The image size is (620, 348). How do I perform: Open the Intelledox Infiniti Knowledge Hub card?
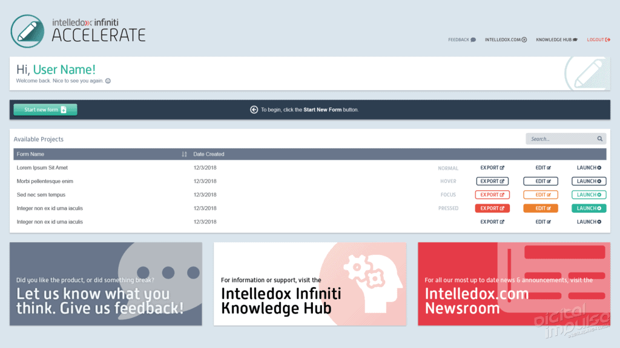click(x=310, y=284)
